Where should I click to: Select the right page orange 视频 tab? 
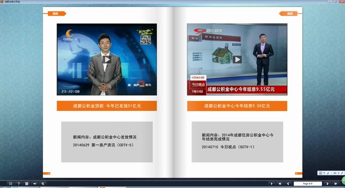[x=288, y=14]
